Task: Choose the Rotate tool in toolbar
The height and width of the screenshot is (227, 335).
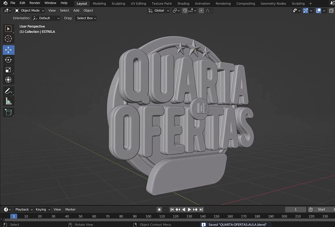Action: pyautogui.click(x=8, y=60)
